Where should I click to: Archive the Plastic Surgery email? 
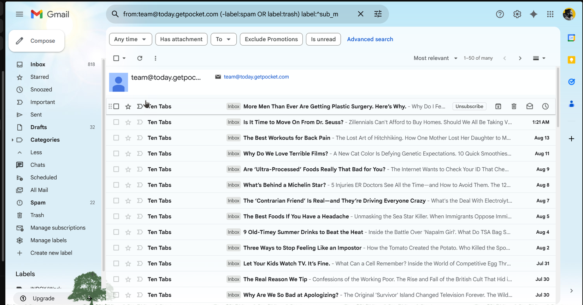[x=498, y=106]
